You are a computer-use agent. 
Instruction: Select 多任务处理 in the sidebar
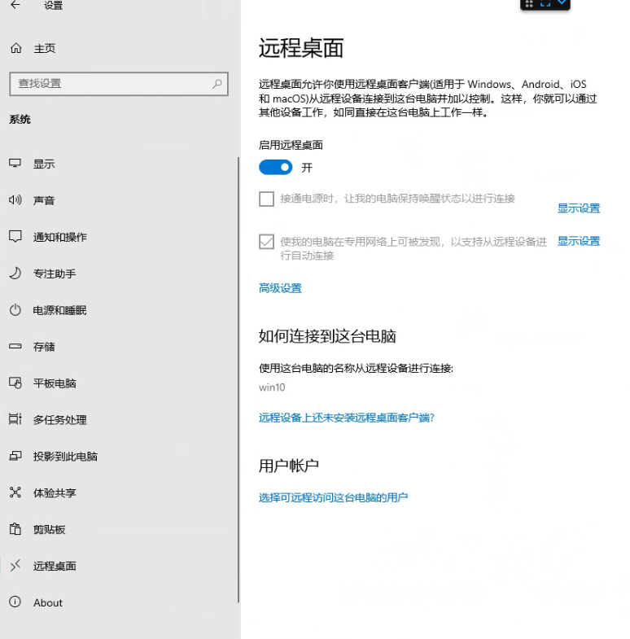click(59, 420)
